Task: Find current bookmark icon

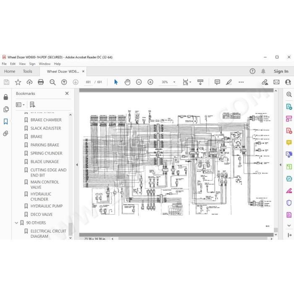Action: pyautogui.click(x=32, y=105)
